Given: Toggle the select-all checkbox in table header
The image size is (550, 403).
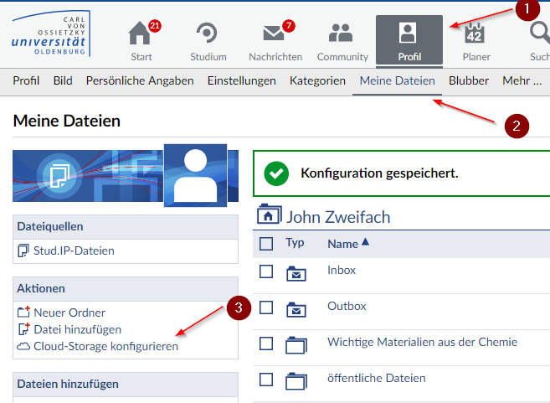Looking at the screenshot, I should pyautogui.click(x=266, y=244).
